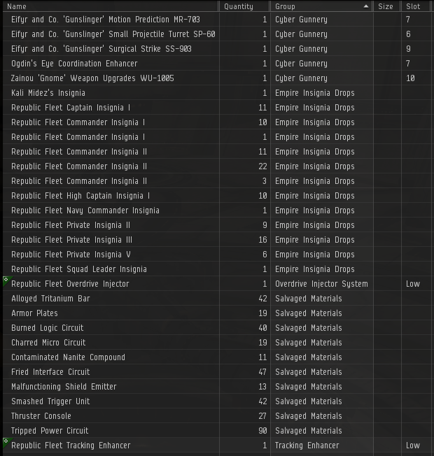Viewport: 434px width, 456px height.
Task: Click the Group column header label
Action: tap(285, 6)
